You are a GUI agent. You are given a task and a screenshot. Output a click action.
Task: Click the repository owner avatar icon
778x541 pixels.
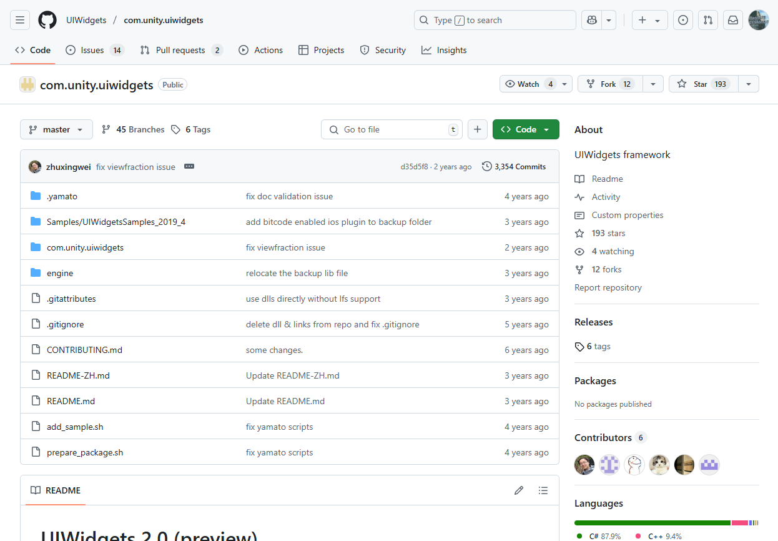click(x=27, y=84)
